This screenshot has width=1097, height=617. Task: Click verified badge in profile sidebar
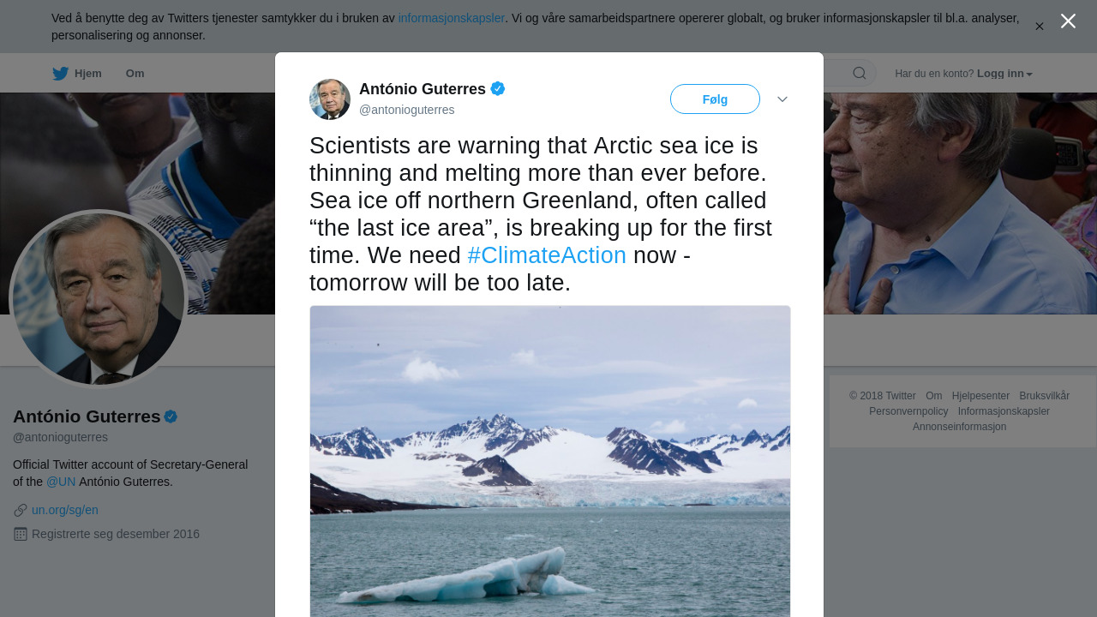coord(171,416)
